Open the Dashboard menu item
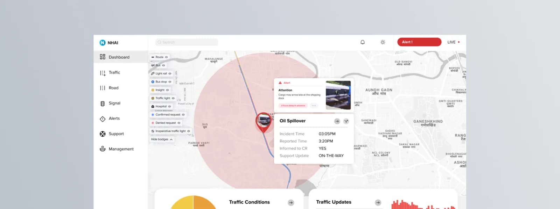 click(x=121, y=57)
